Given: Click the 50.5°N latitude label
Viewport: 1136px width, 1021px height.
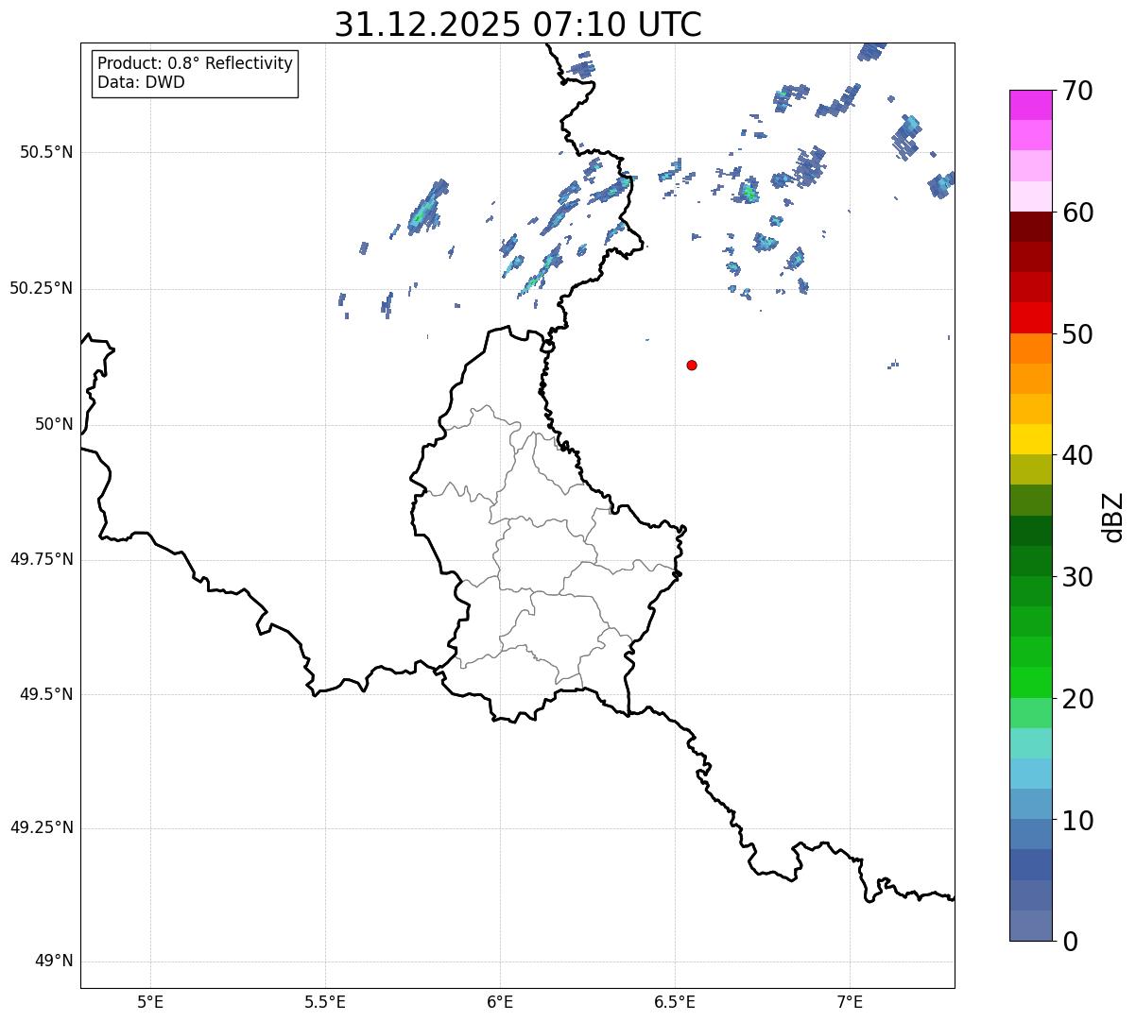Looking at the screenshot, I should tap(46, 152).
